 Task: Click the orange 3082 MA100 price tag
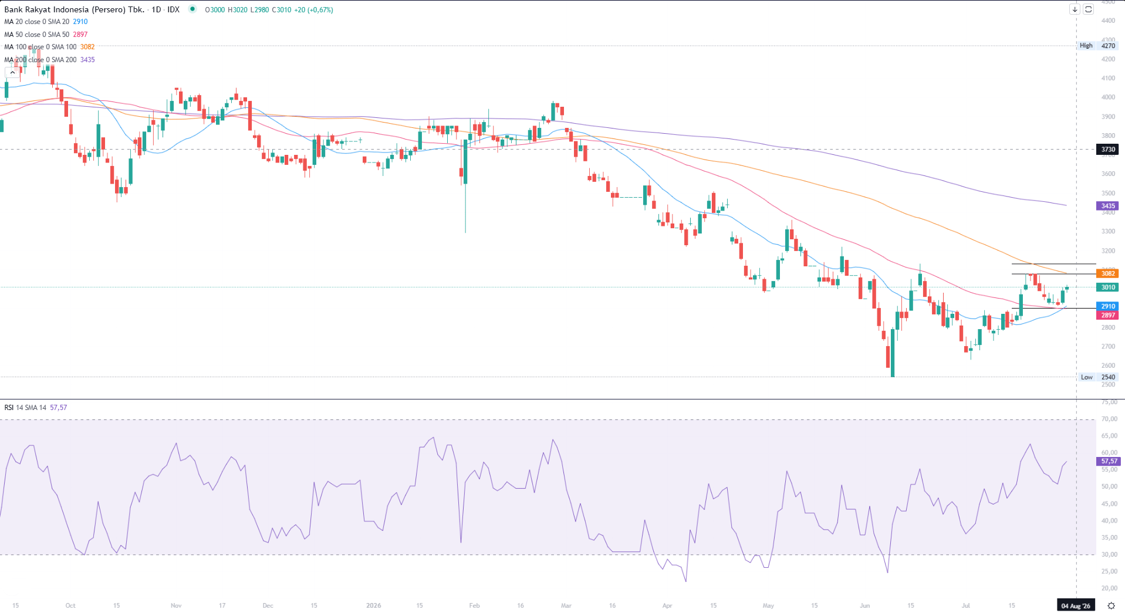[1108, 273]
